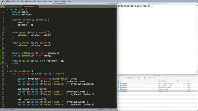Expand Lecture5 folder disclosure triangle

pos(118,91)
